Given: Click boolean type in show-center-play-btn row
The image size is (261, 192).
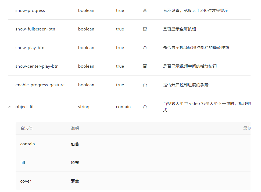Looking at the screenshot, I should (x=86, y=66).
